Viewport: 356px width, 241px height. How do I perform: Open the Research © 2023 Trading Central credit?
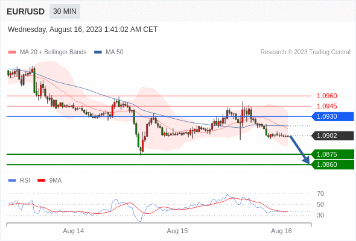tap(305, 52)
